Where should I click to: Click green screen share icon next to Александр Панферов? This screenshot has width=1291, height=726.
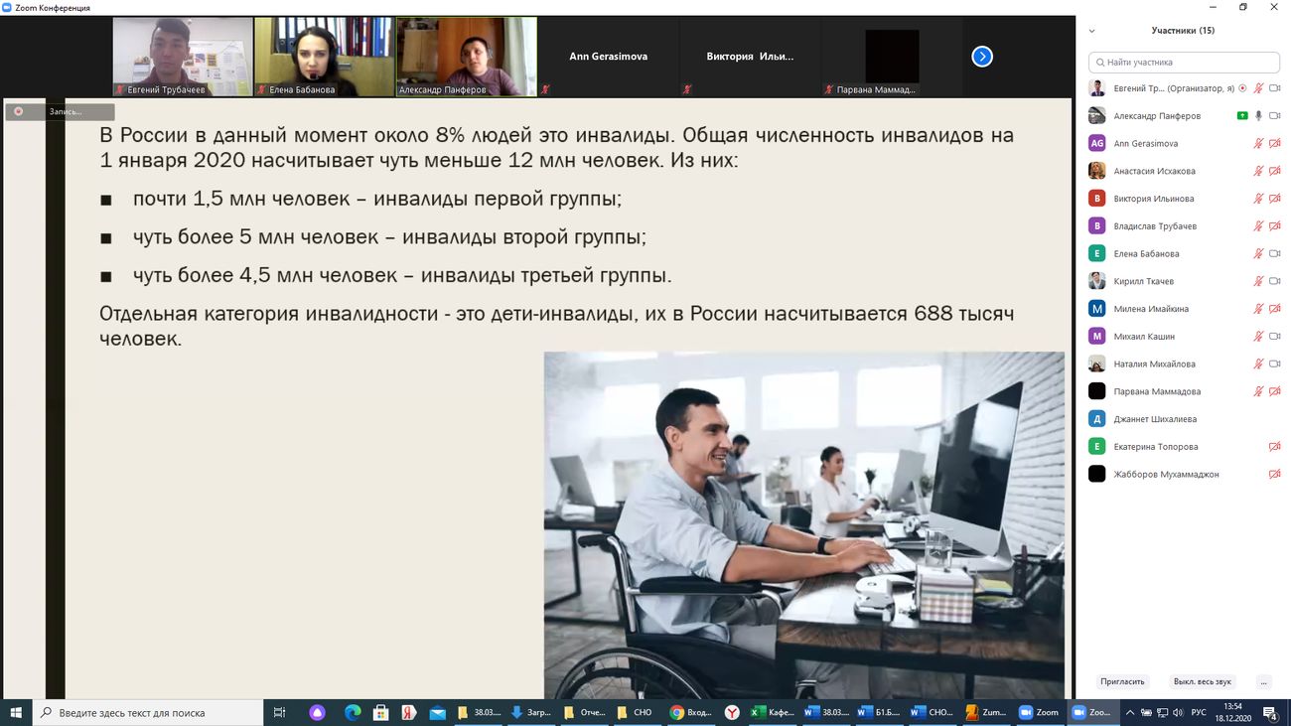pyautogui.click(x=1241, y=116)
